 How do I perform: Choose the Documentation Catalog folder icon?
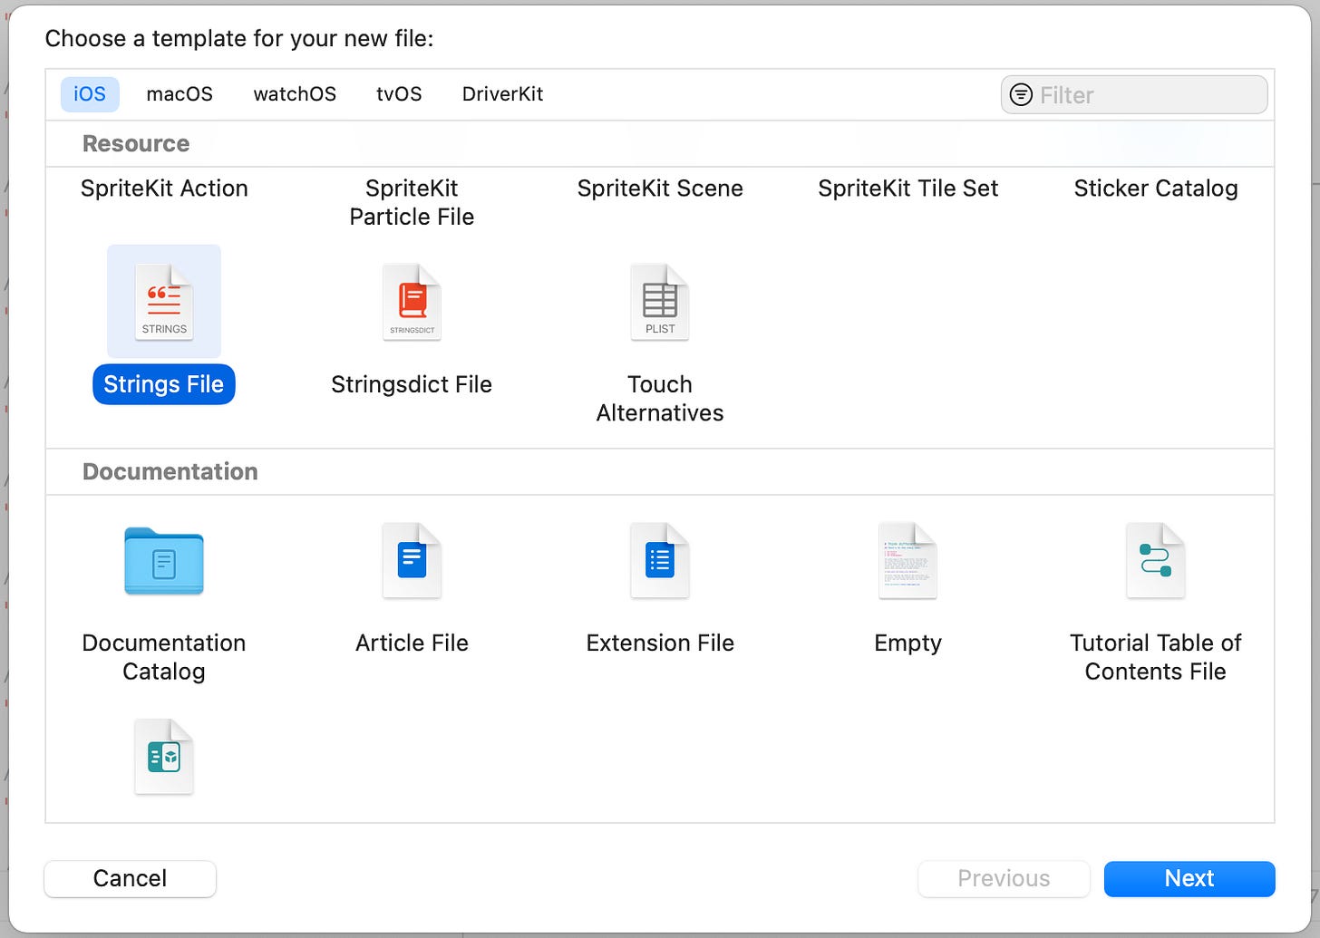(x=164, y=561)
